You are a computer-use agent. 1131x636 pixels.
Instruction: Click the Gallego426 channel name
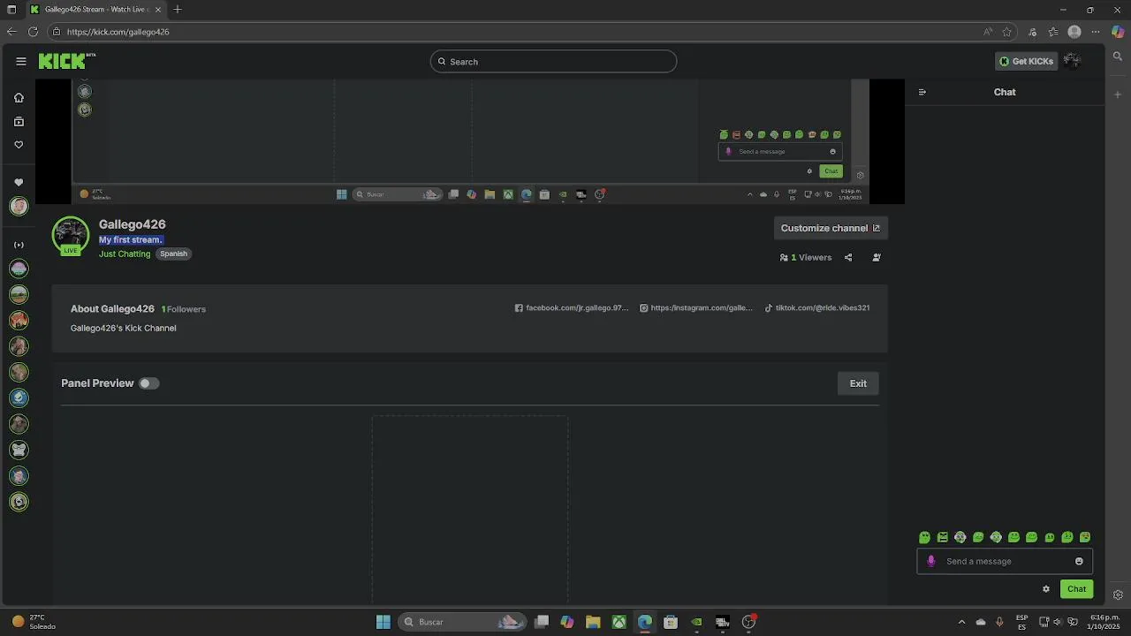coord(133,224)
